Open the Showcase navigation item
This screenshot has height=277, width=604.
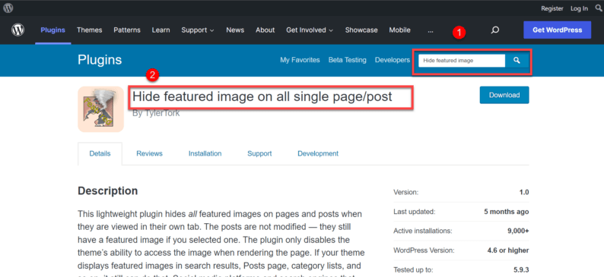[361, 30]
